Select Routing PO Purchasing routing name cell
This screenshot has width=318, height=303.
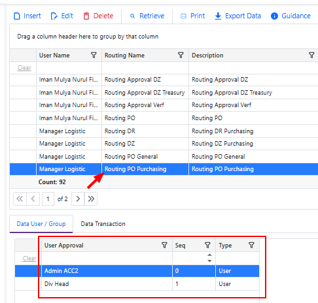[145, 169]
